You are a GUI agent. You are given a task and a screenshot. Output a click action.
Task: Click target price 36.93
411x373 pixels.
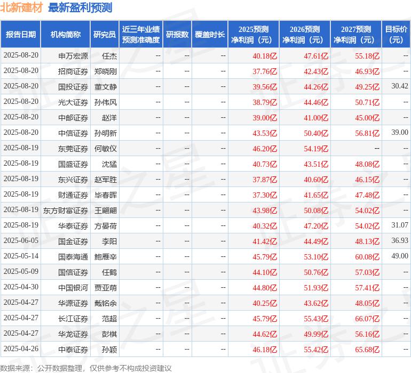coord(399,240)
